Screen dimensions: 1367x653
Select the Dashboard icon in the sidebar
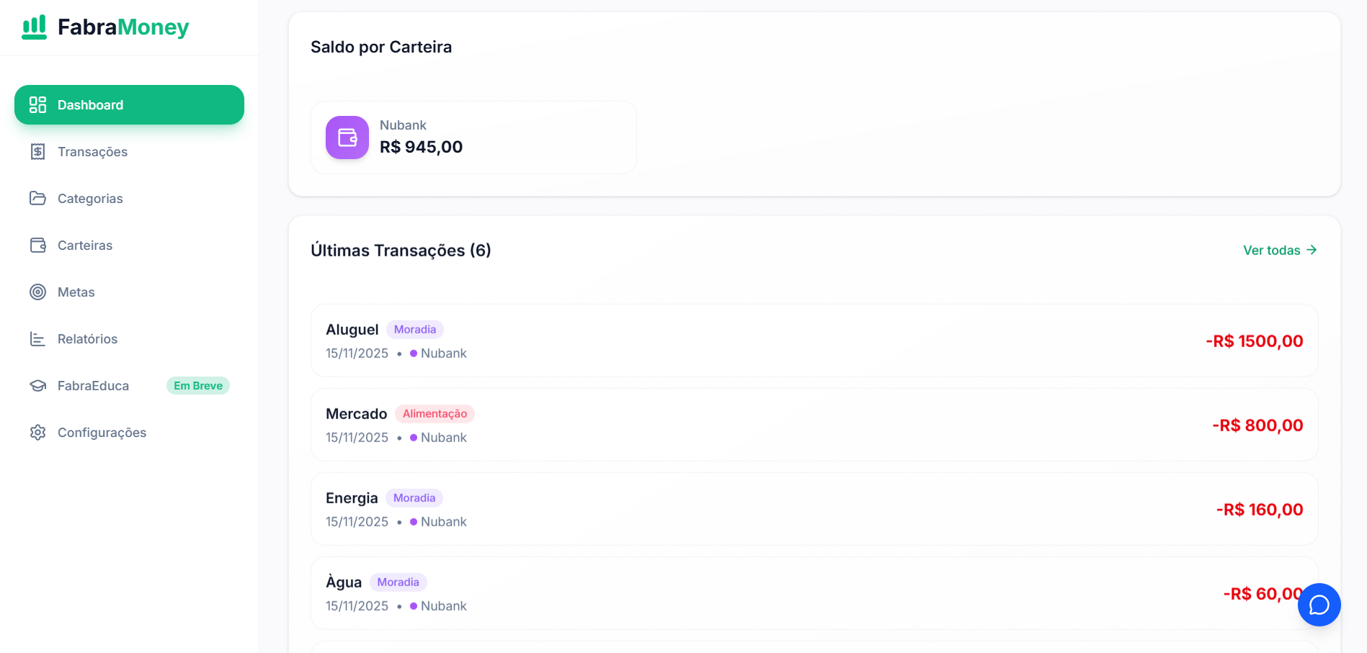tap(37, 104)
